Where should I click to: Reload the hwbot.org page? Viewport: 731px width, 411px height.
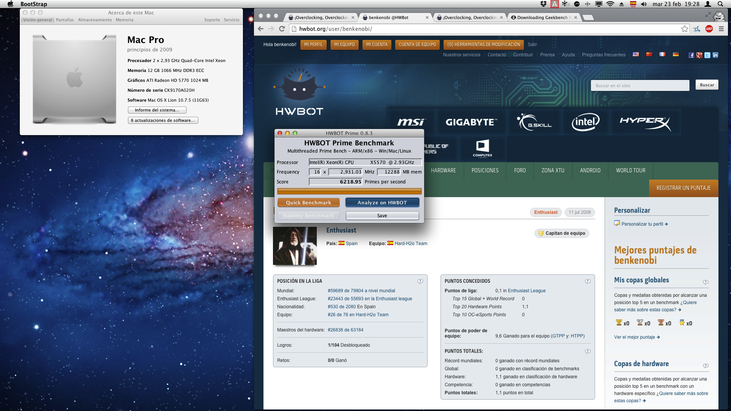pyautogui.click(x=282, y=29)
